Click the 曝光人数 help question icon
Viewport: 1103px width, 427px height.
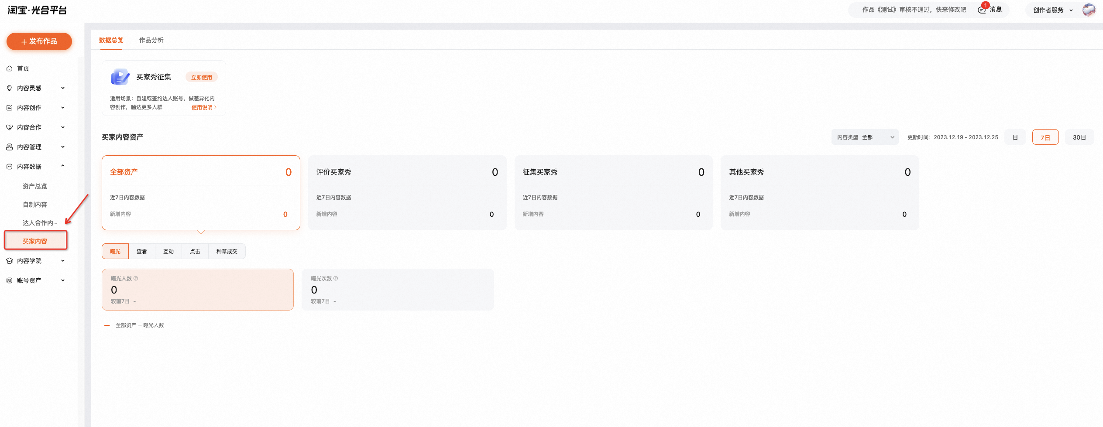click(136, 278)
